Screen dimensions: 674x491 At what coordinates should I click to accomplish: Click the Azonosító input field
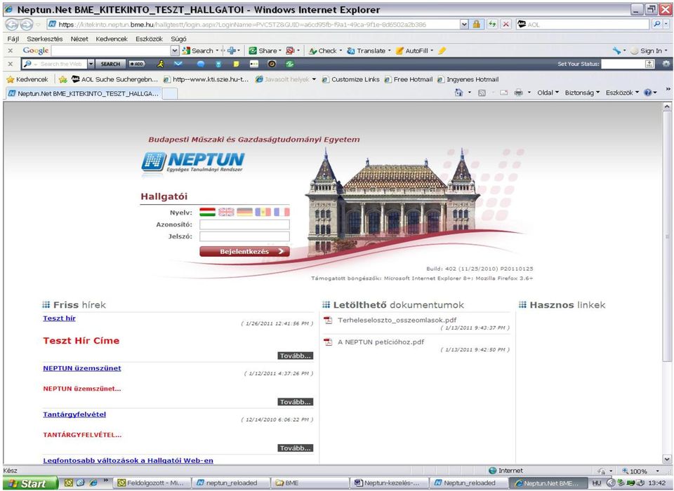coord(244,224)
